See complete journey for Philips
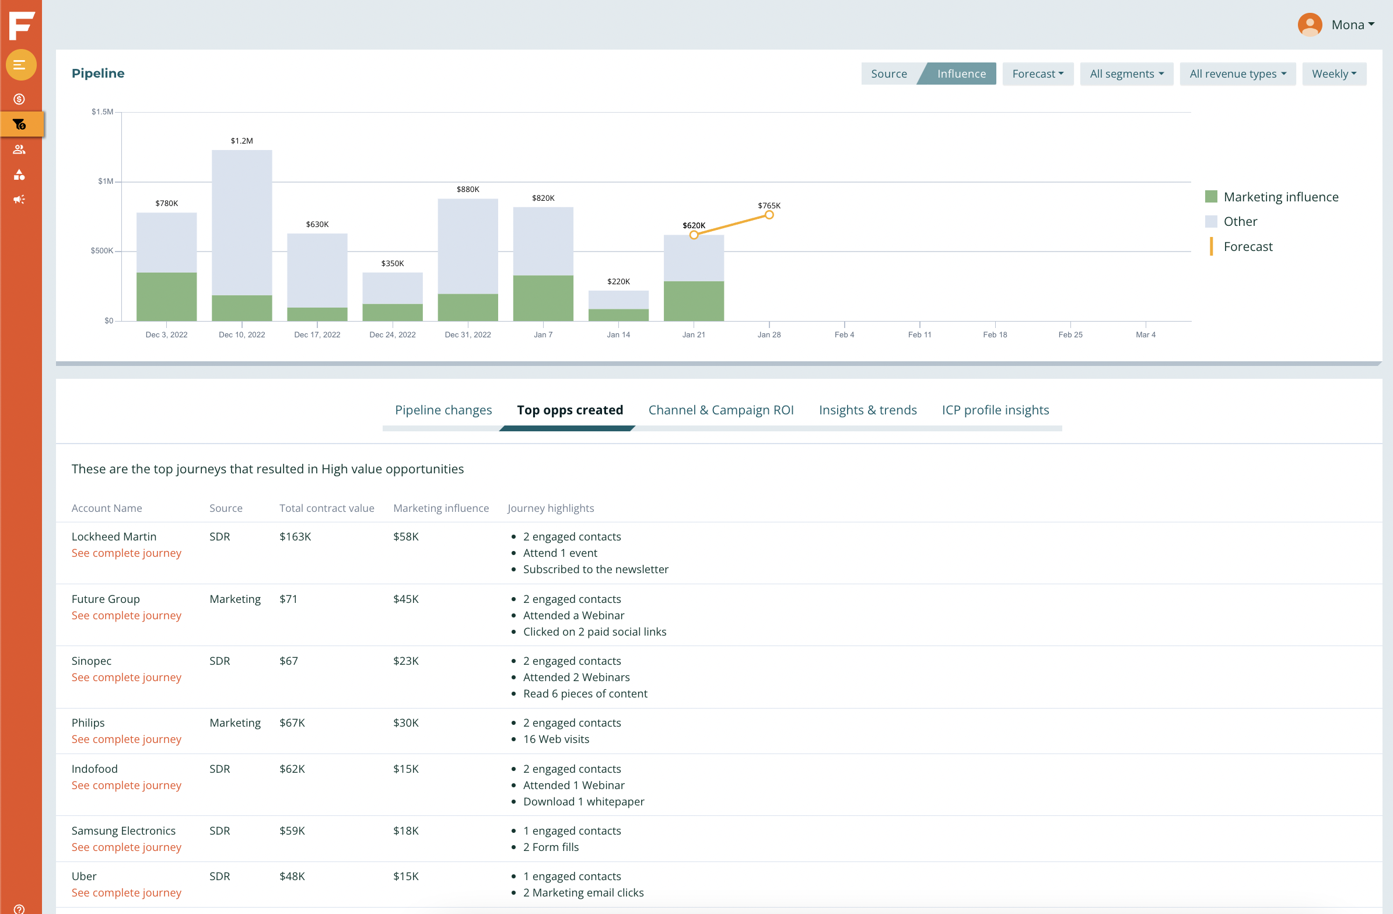This screenshot has height=914, width=1393. tap(126, 739)
